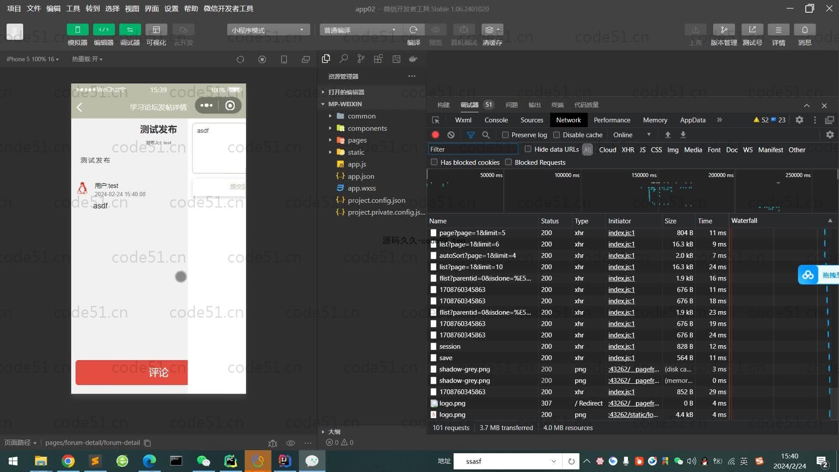This screenshot has height=472, width=839.
Task: Toggle the eye preview icon in status bar
Action: pos(290,443)
